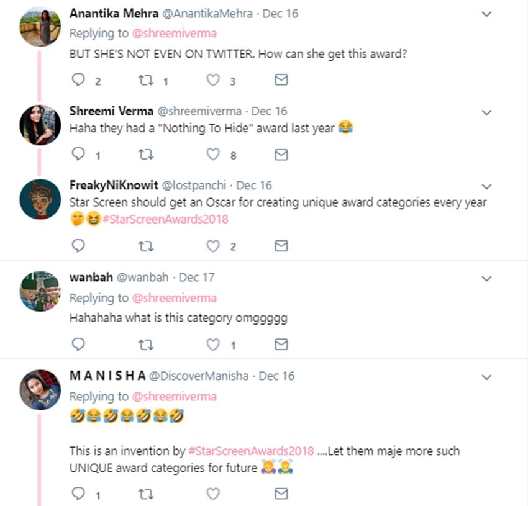Viewport: 528px width, 506px height.
Task: Like Anantika Mehra's tweet
Action: (x=213, y=80)
